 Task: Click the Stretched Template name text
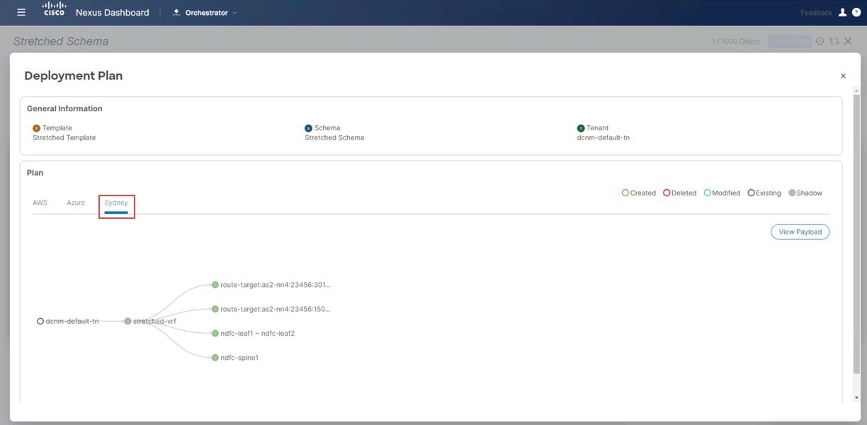point(64,137)
